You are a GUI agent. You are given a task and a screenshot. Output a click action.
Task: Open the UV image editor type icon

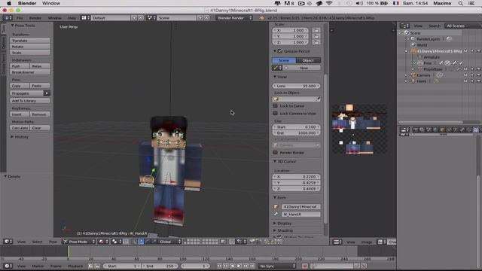pos(337,242)
